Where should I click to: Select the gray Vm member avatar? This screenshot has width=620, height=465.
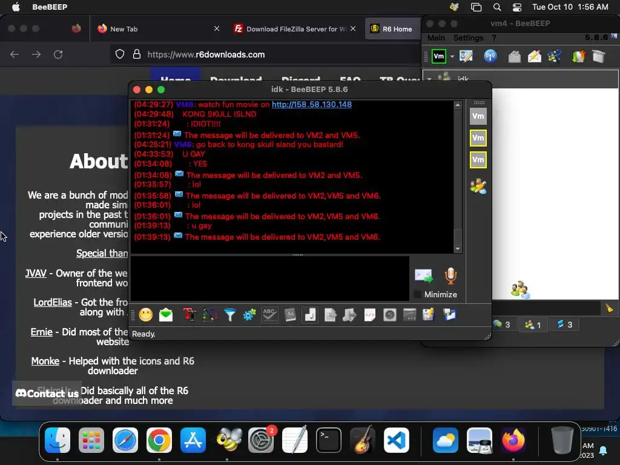pyautogui.click(x=478, y=116)
